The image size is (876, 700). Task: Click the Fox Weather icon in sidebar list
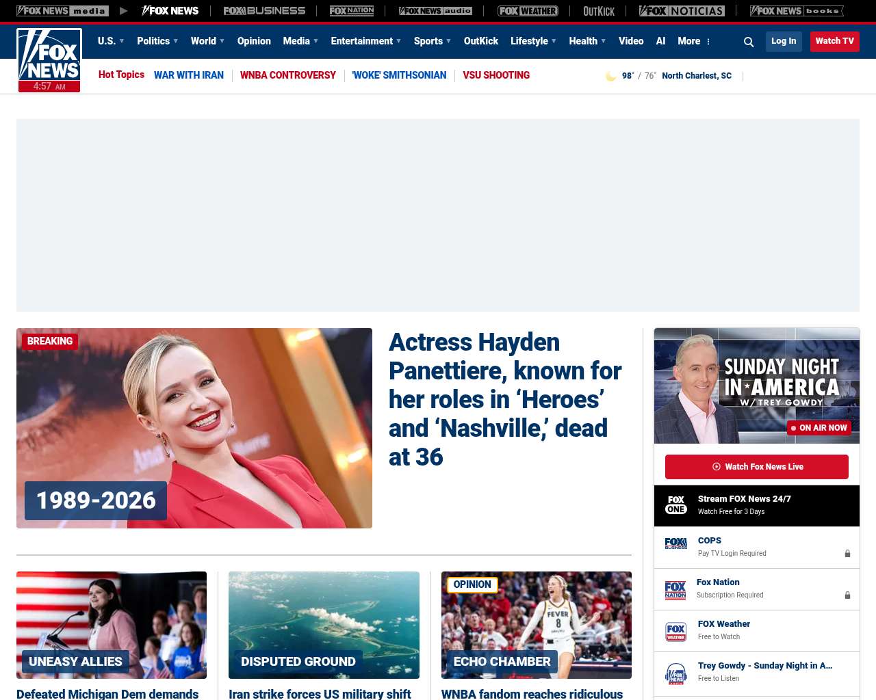pos(676,632)
